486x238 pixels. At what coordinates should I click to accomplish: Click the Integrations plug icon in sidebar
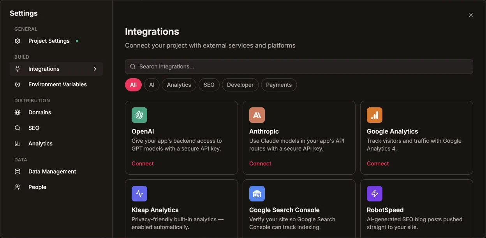click(x=18, y=69)
